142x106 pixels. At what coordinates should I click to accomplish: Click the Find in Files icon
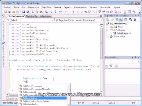46,12
